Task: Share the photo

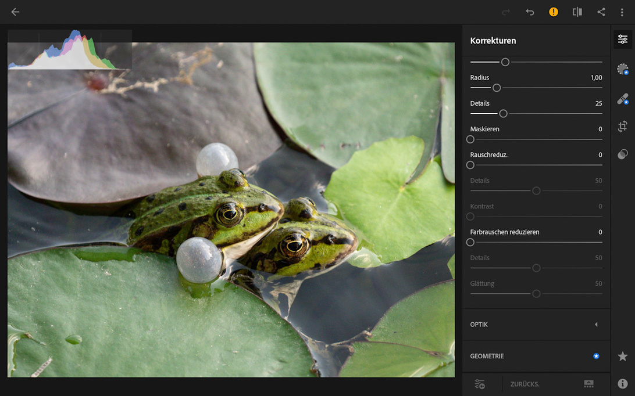Action: pos(601,12)
